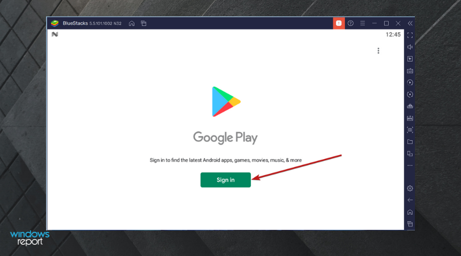Click the Google Play triangle logo
The width and height of the screenshot is (461, 256).
point(226,102)
